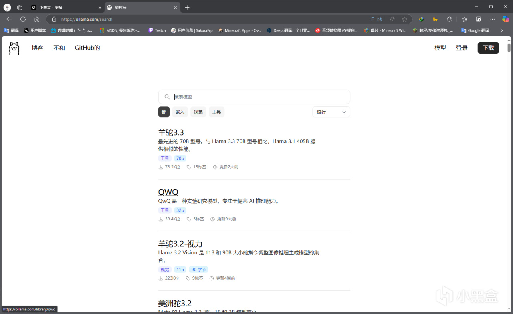The height and width of the screenshot is (314, 513).
Task: Open the MSDN, 我告诉你 bookmark
Action: click(120, 30)
